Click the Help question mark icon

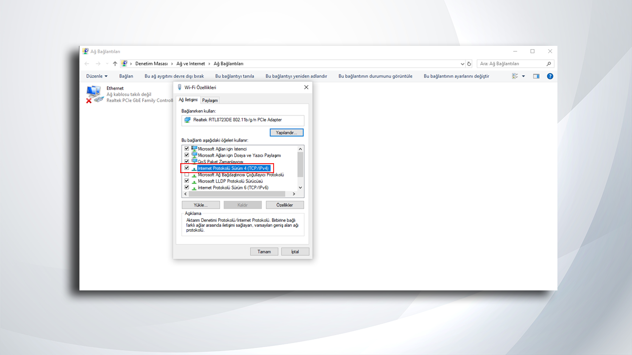550,76
